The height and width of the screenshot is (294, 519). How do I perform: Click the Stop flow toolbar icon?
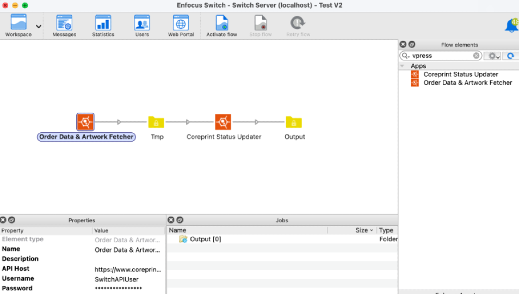261,26
